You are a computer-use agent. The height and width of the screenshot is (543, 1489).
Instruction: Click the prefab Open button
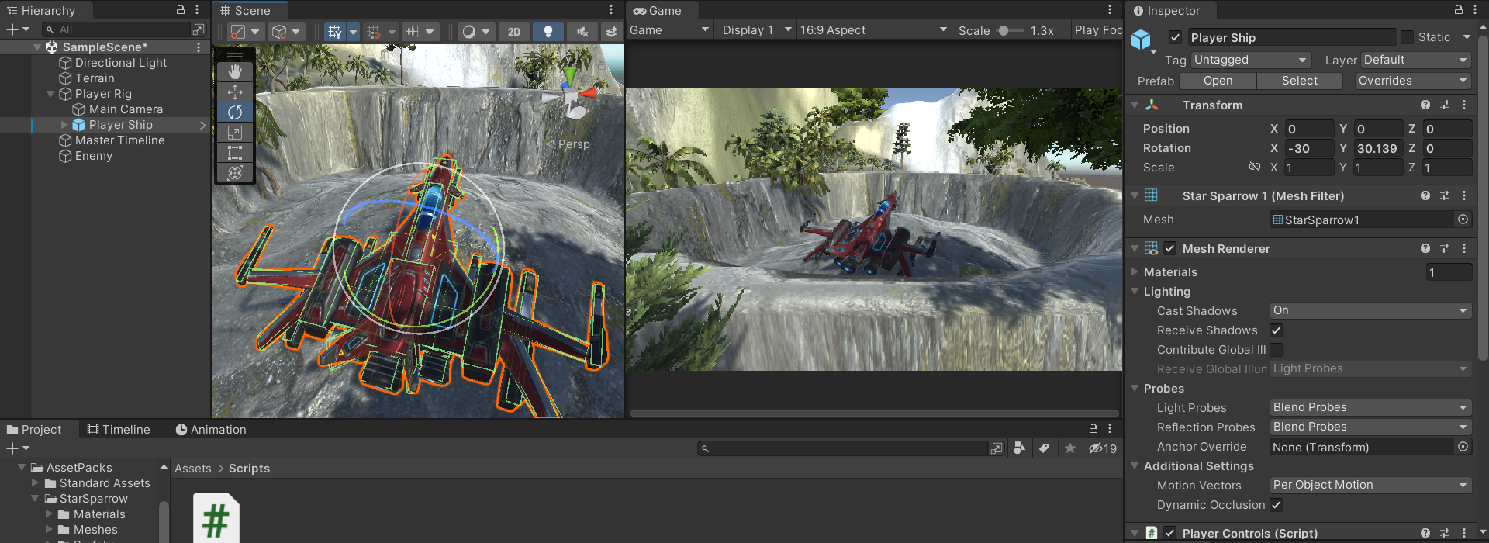click(1218, 81)
